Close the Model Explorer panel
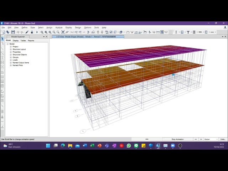The image size is (228, 171). coord(47,36)
